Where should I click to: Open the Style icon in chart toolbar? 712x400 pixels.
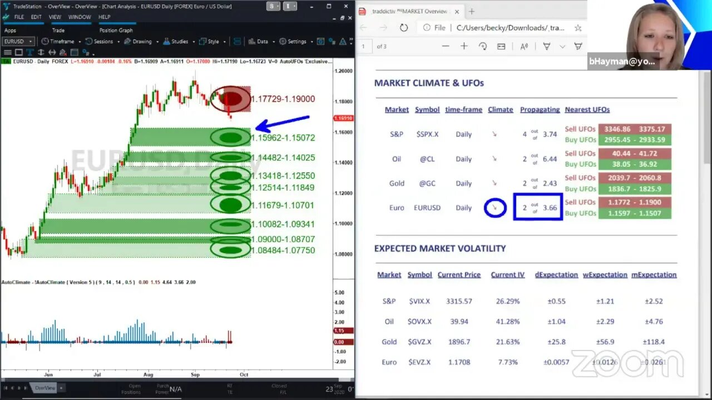202,41
